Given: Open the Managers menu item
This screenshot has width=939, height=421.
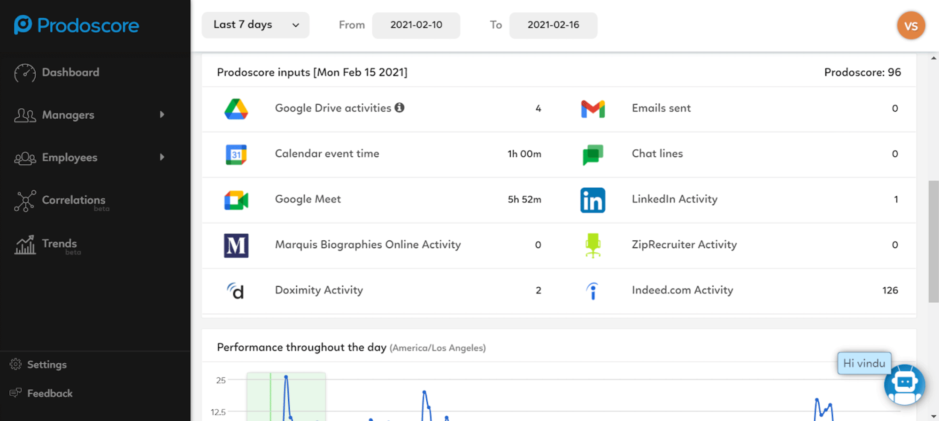Looking at the screenshot, I should click(x=68, y=115).
